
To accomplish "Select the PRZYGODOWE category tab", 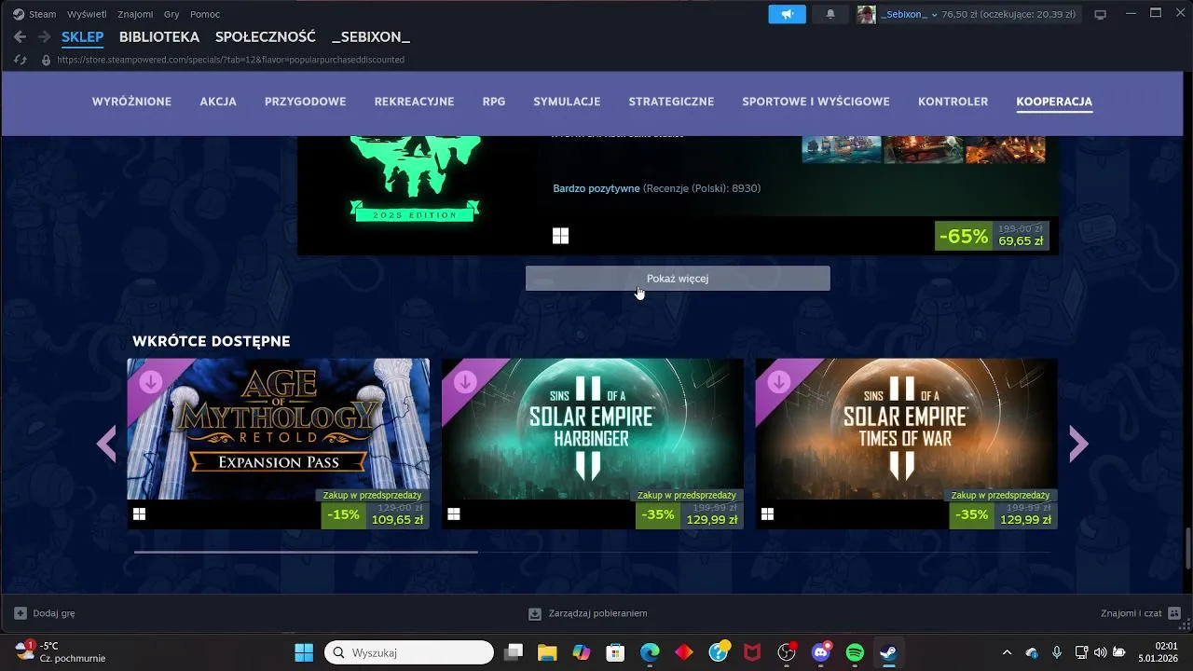I will [x=305, y=102].
